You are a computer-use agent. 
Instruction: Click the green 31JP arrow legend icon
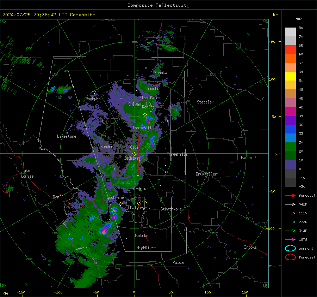[290, 231]
